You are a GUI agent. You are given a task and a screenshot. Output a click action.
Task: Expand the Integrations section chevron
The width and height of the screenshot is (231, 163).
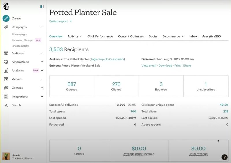tap(42, 97)
